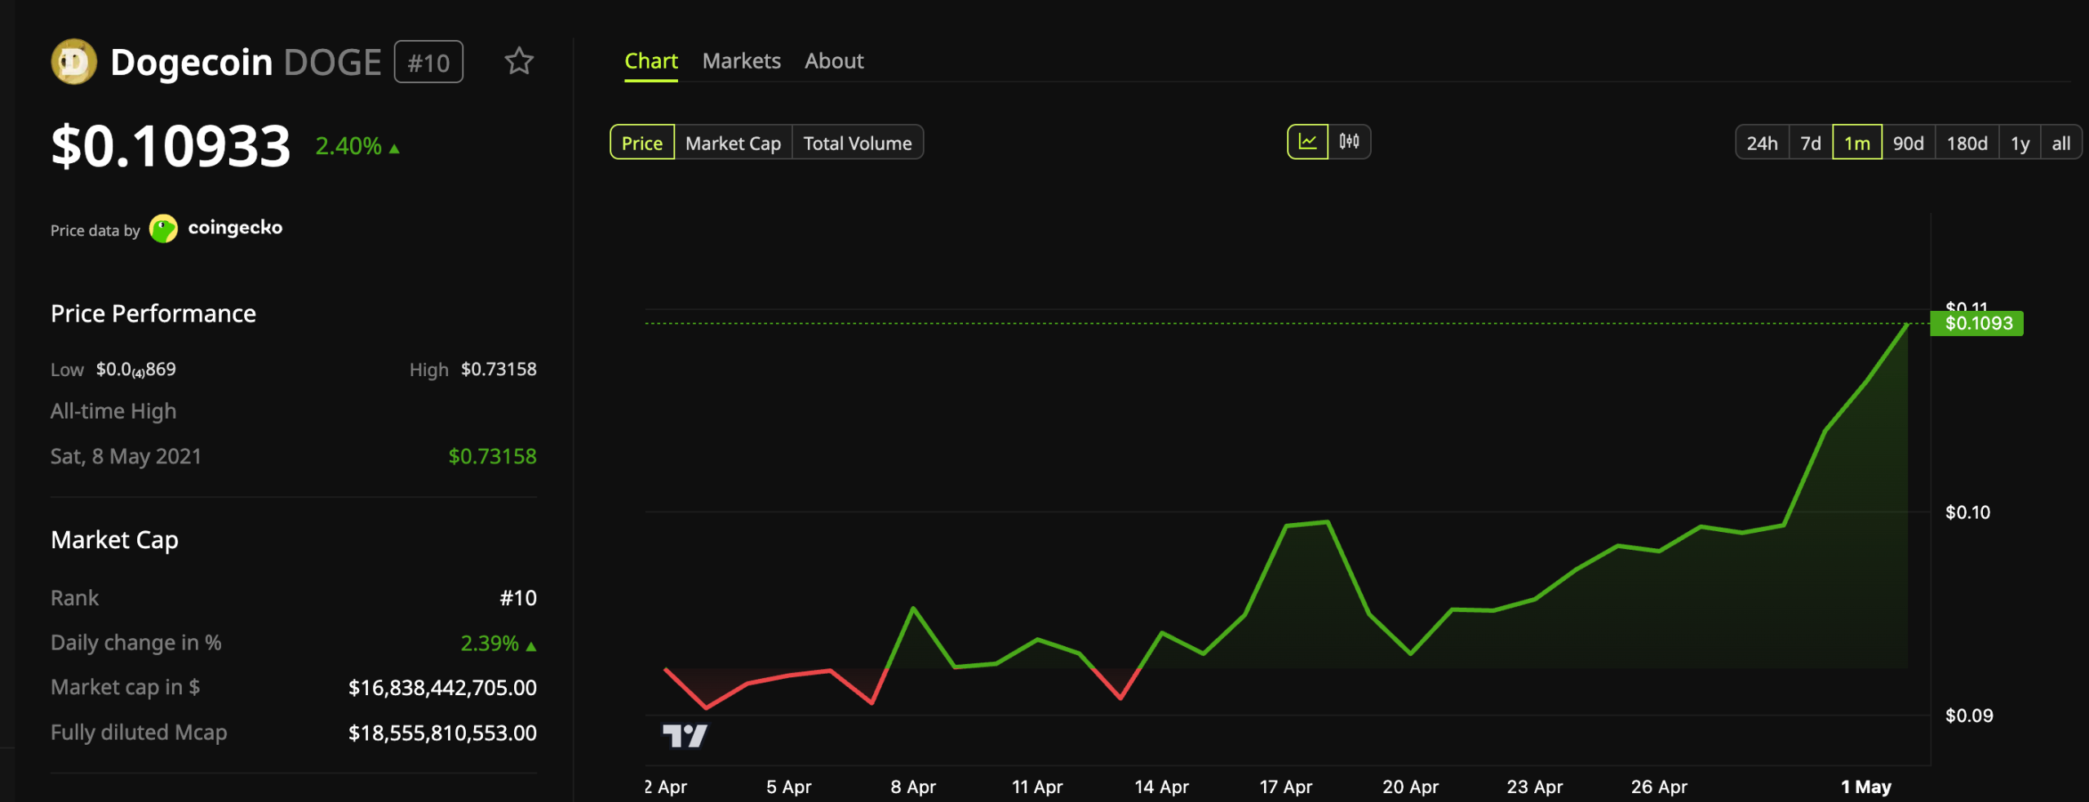Set chart range to 1y

pos(2020,143)
